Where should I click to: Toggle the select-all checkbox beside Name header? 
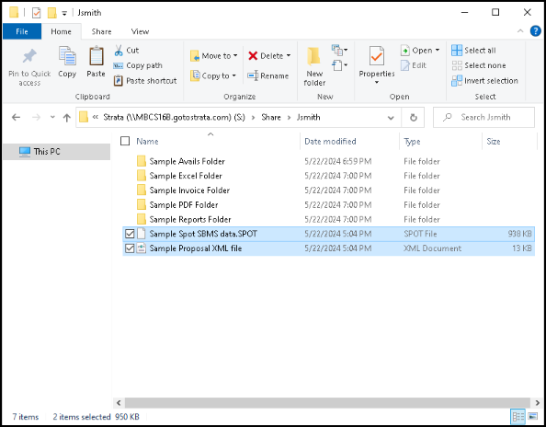coord(125,141)
